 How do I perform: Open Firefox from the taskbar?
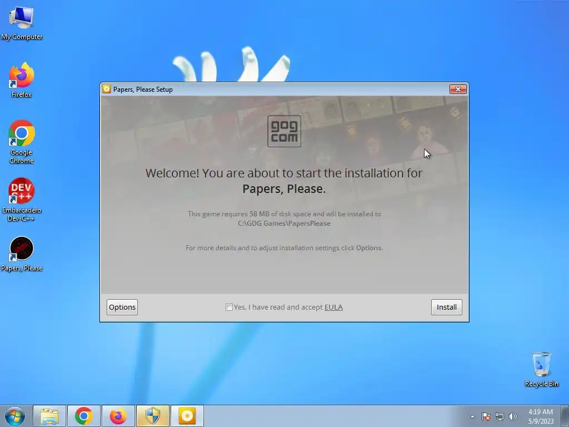pyautogui.click(x=118, y=416)
